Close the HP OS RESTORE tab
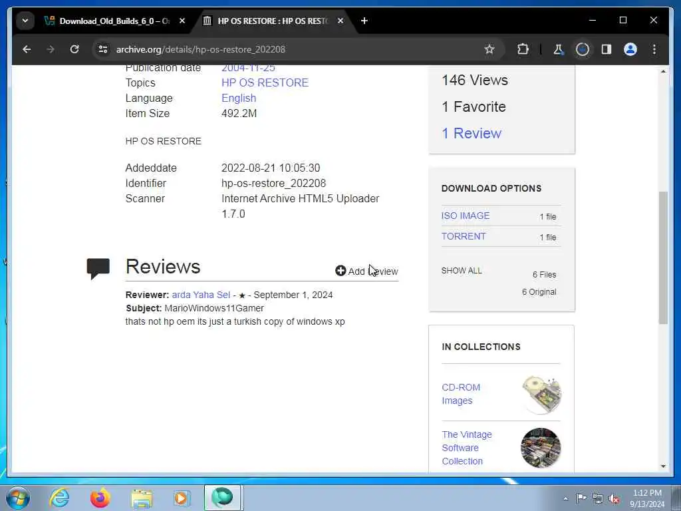This screenshot has height=511, width=681. pos(340,21)
